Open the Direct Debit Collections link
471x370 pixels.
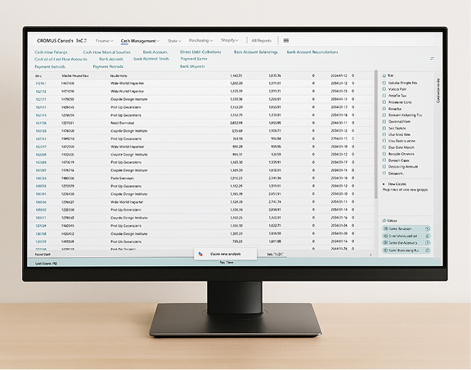(x=200, y=52)
